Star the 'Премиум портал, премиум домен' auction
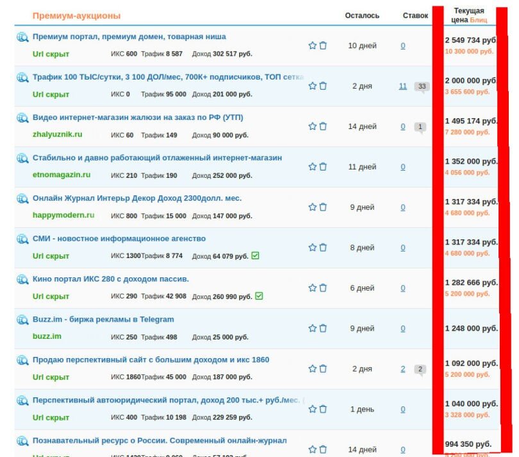Image resolution: width=519 pixels, height=457 pixels. click(x=313, y=46)
